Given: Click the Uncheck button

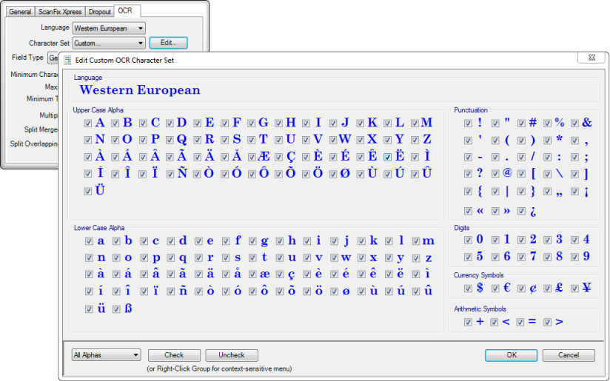Looking at the screenshot, I should coord(231,355).
